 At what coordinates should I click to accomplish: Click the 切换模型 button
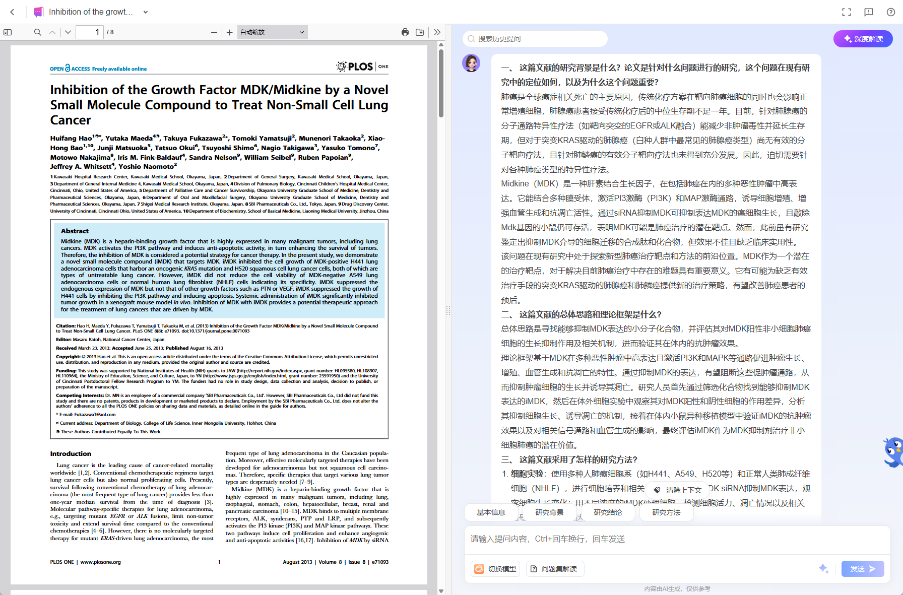(496, 569)
